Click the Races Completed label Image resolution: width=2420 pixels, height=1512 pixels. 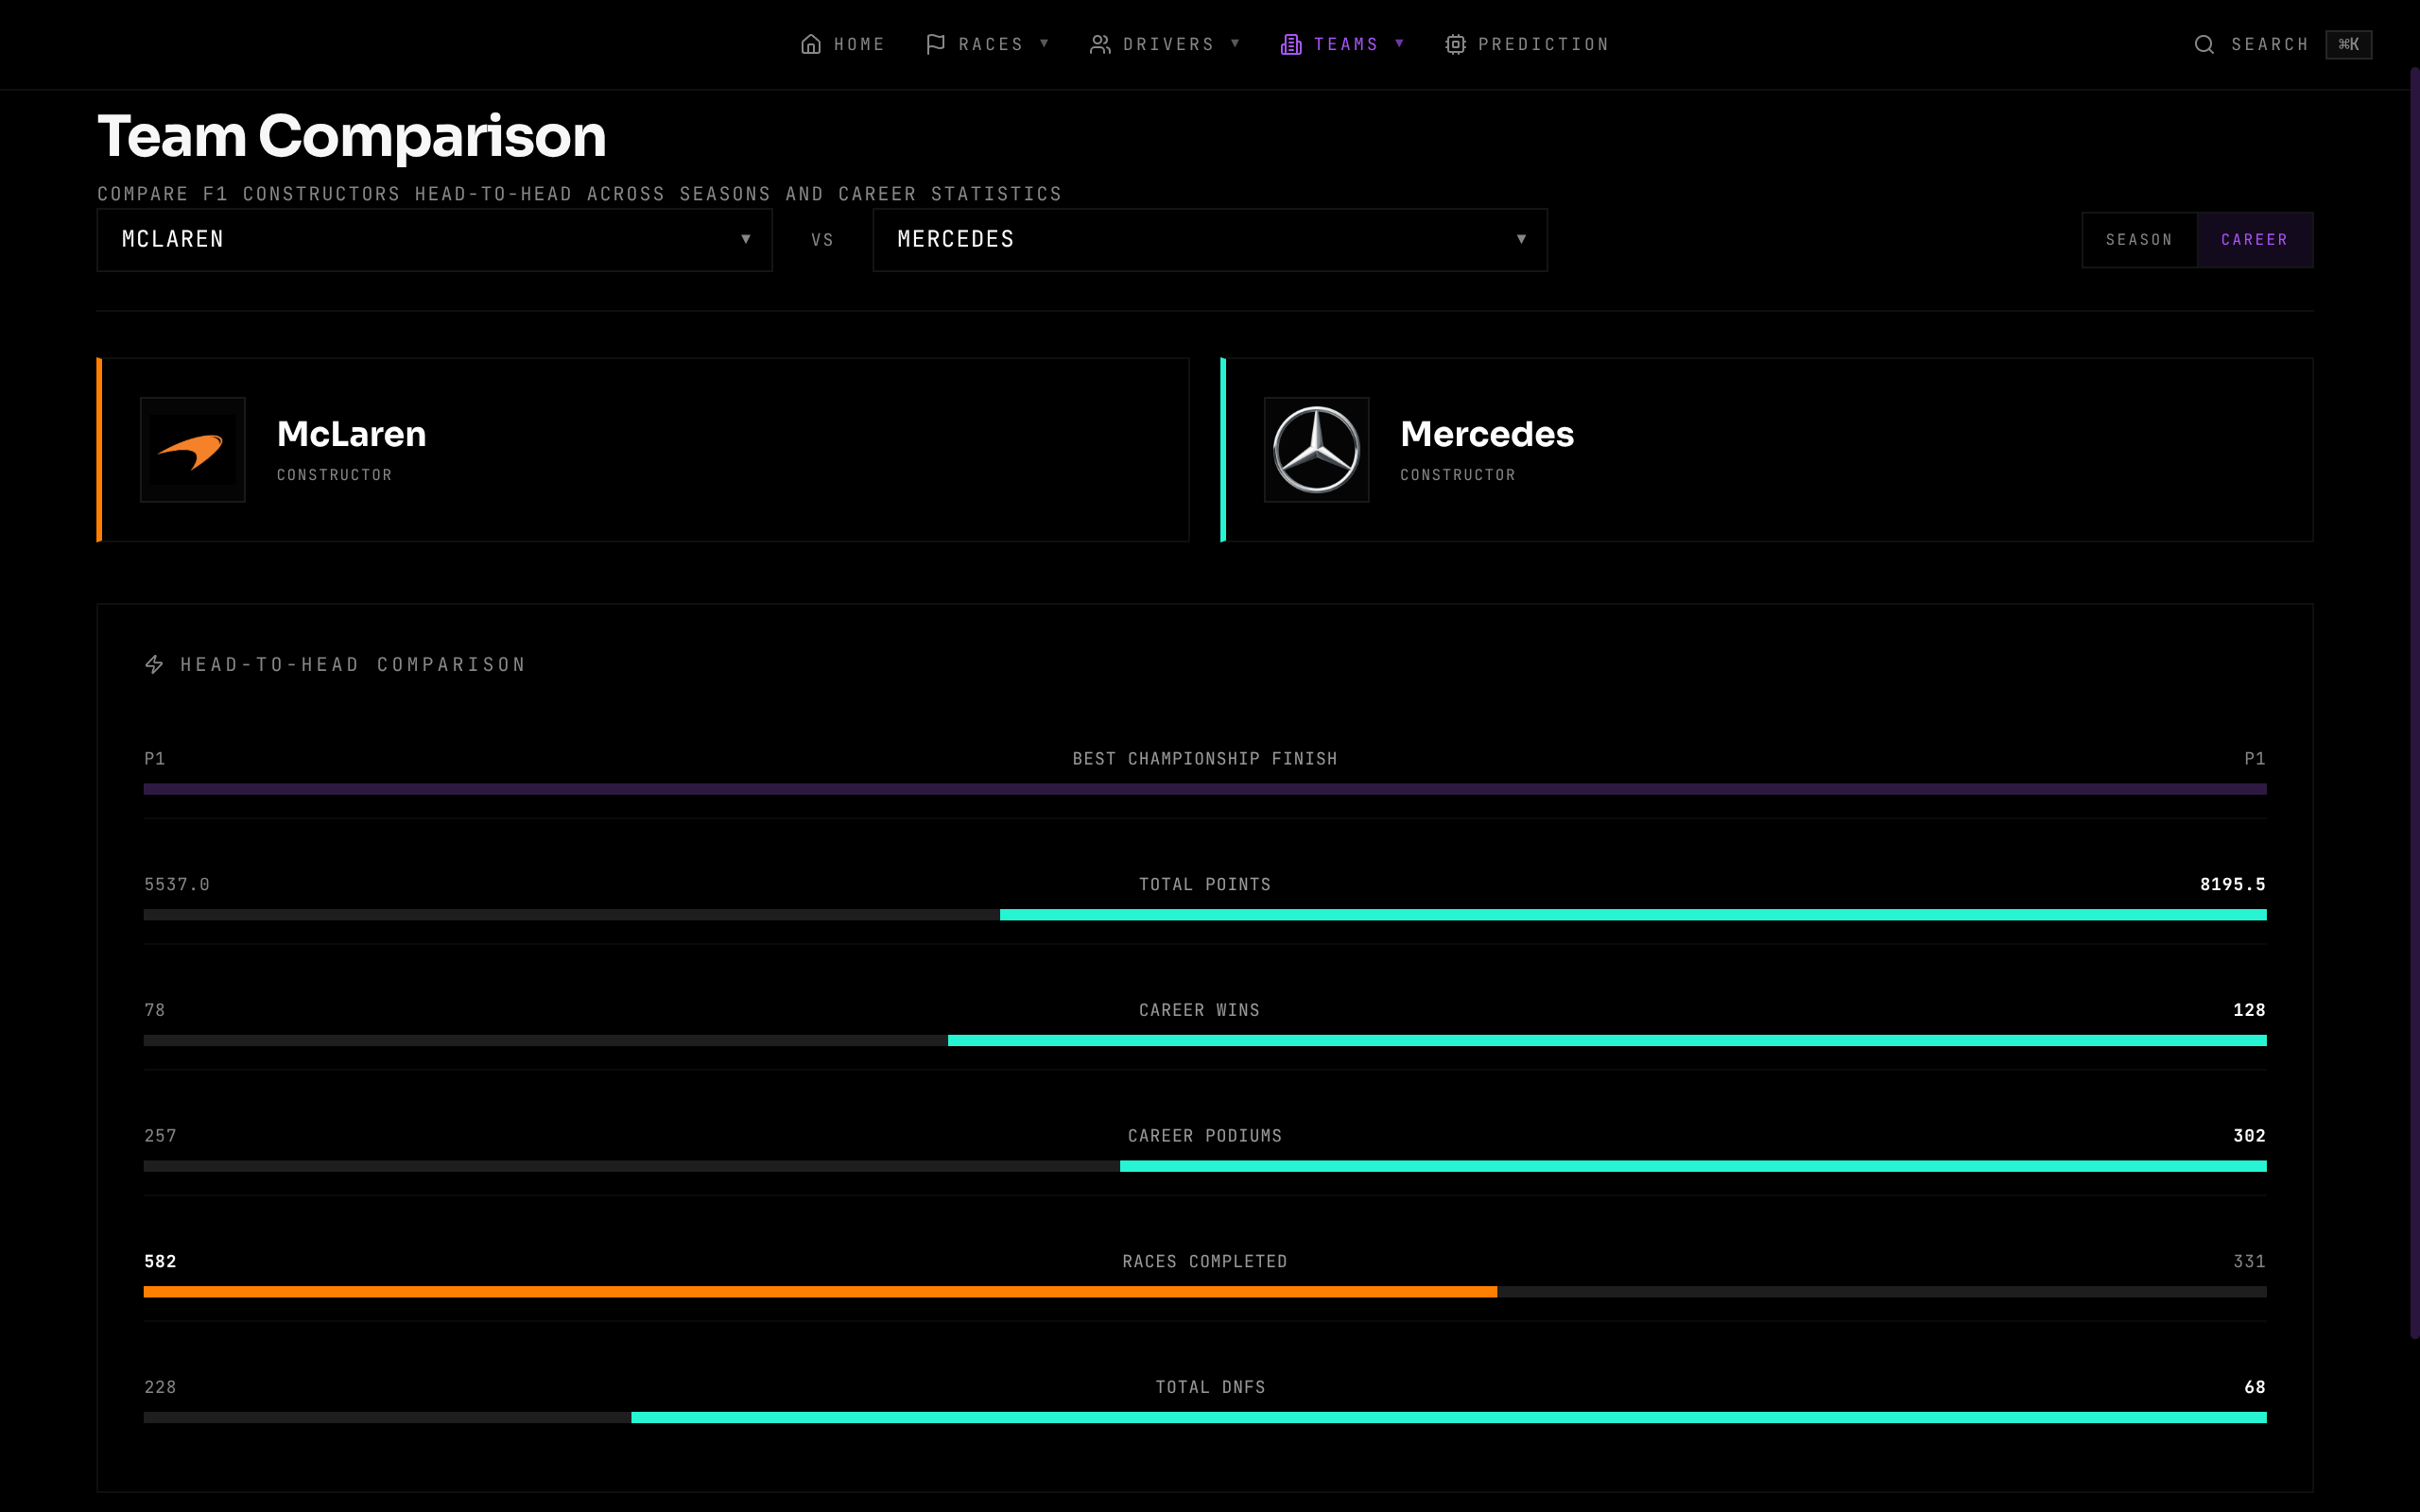coord(1205,1261)
